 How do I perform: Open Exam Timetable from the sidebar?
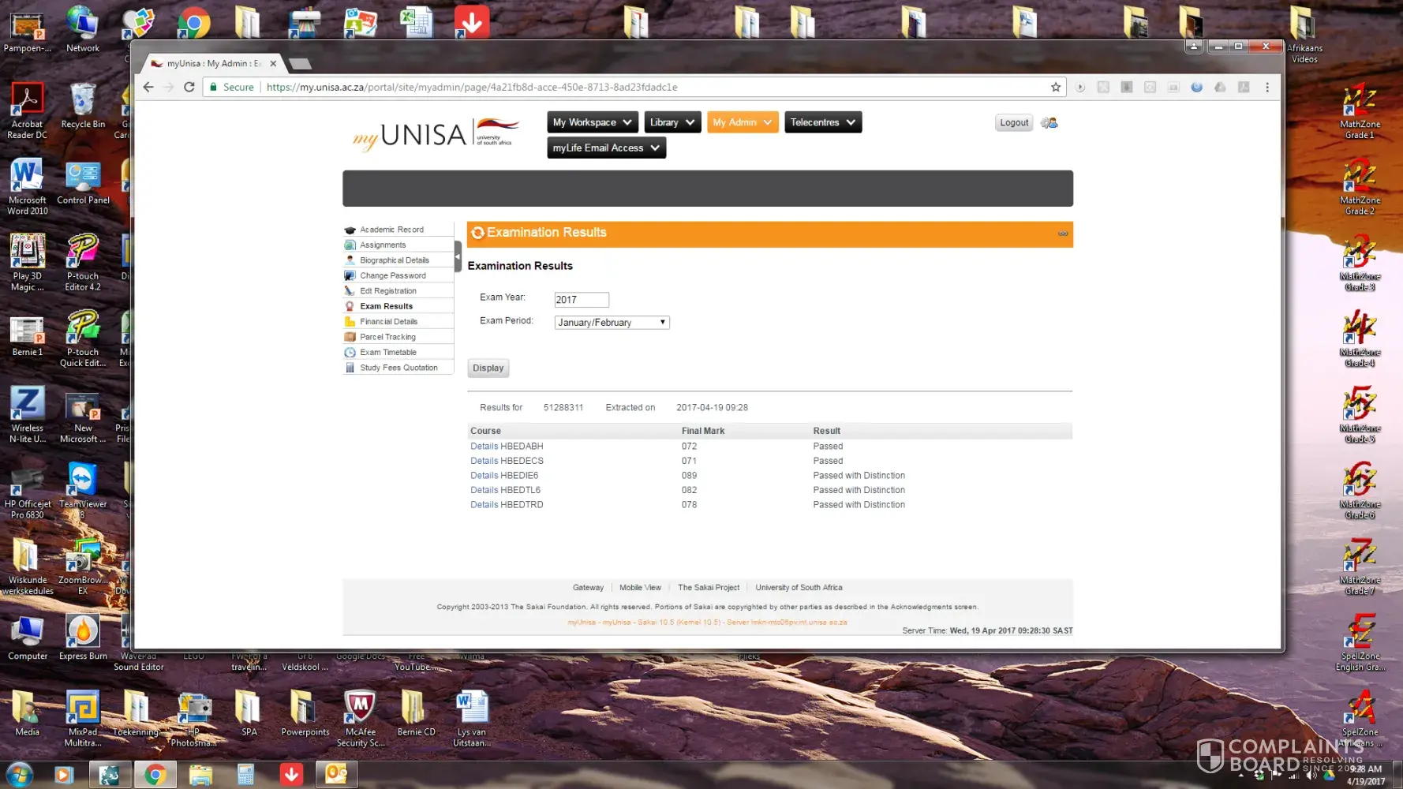[387, 352]
